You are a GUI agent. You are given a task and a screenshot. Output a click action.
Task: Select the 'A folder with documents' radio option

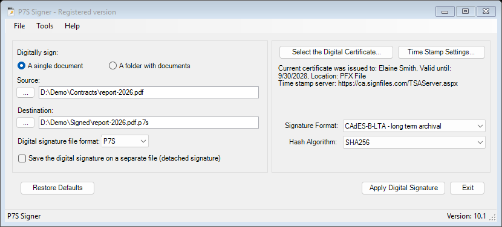[x=149, y=66]
